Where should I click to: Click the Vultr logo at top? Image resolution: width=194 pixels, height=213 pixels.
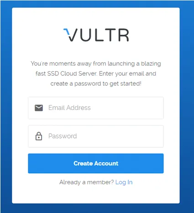(96, 35)
